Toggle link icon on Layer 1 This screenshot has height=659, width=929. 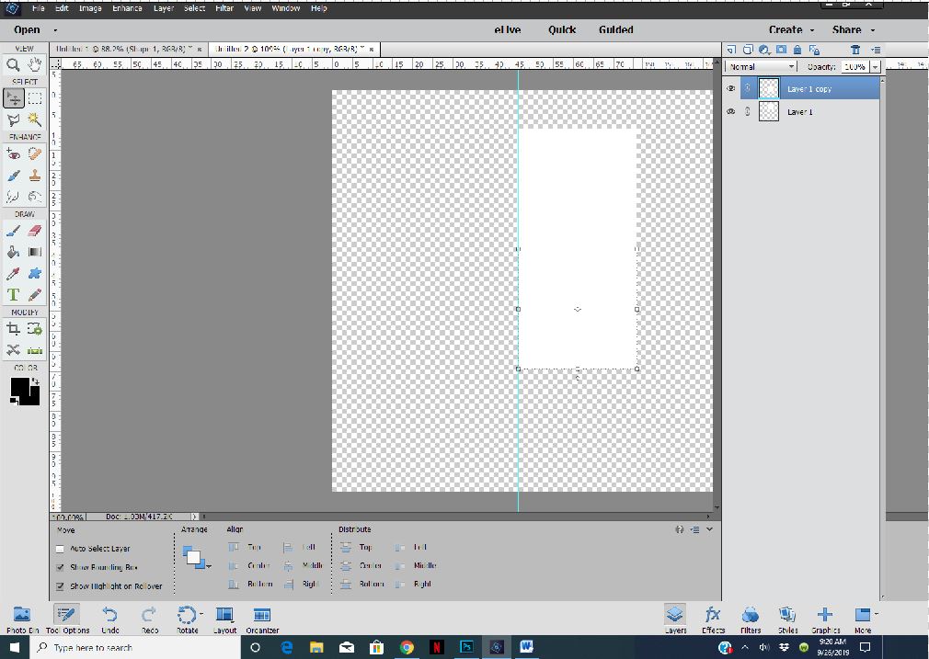coord(748,111)
